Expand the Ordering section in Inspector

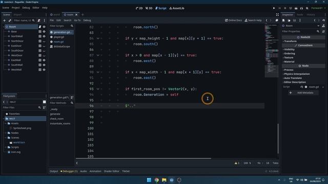(303, 53)
